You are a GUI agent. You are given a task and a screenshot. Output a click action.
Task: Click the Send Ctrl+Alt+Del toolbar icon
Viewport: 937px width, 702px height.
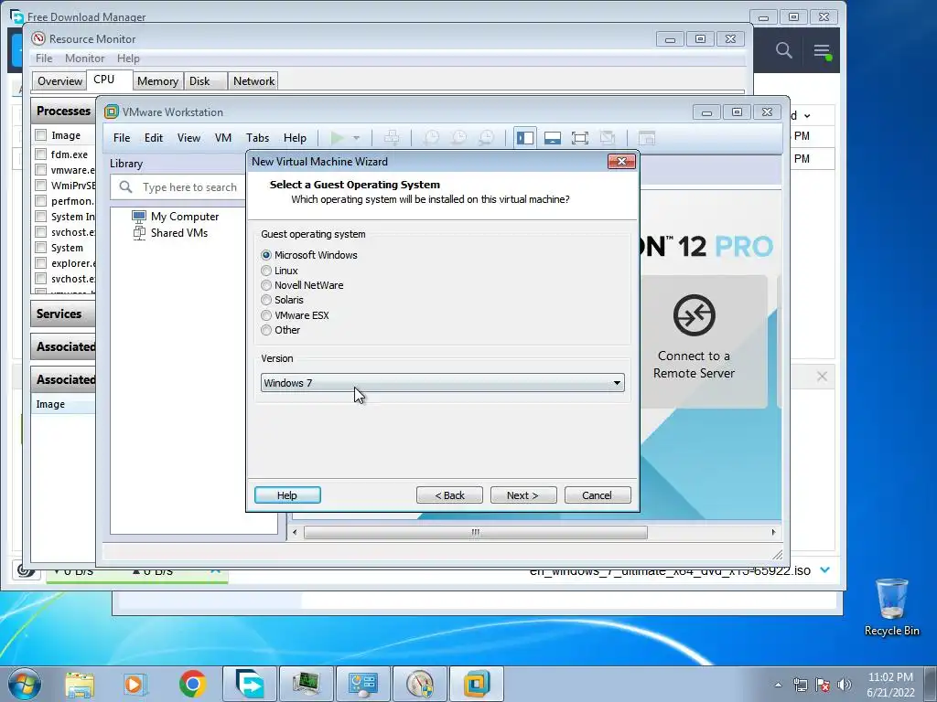pos(392,138)
